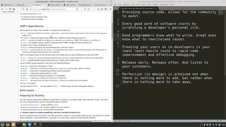Open the libtiff library link
Viewport: 226px width, 127px height.
pyautogui.click(x=24, y=75)
